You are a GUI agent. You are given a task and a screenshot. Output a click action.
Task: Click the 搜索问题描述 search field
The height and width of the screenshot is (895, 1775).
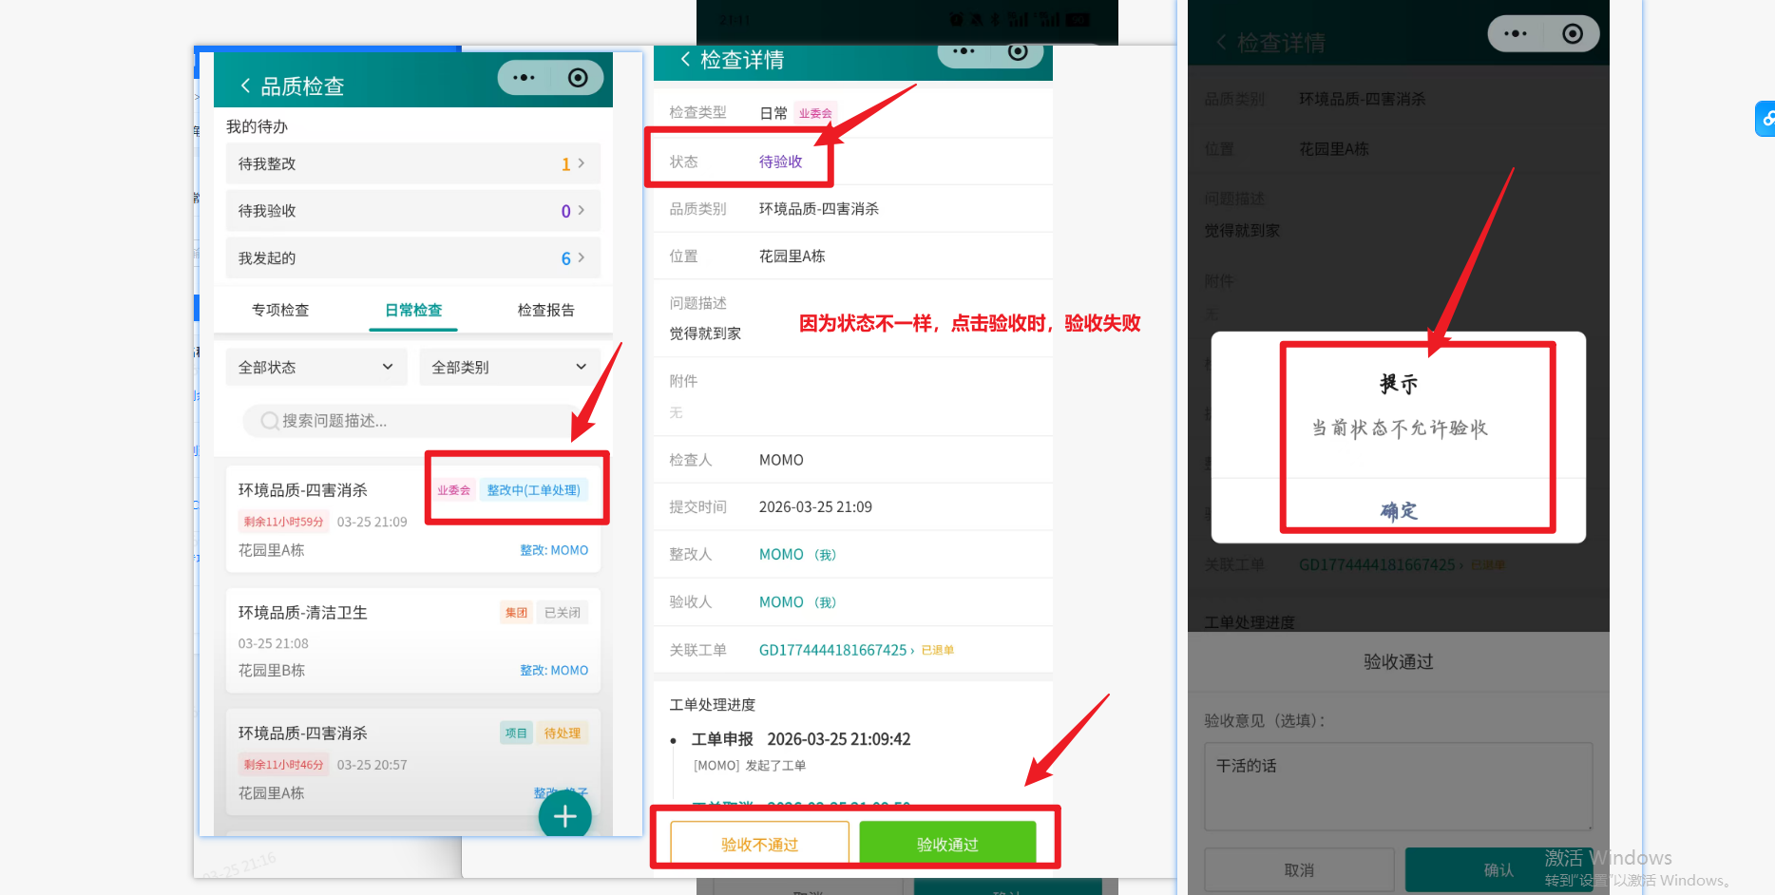pos(418,421)
